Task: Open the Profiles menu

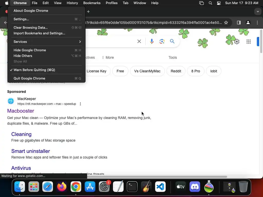Action: point(111,3)
